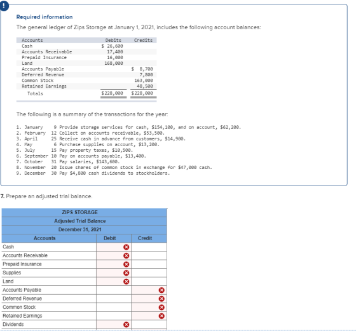Click the red X icon in Deferred Revenue row
The image size is (356, 331).
[x=161, y=299]
